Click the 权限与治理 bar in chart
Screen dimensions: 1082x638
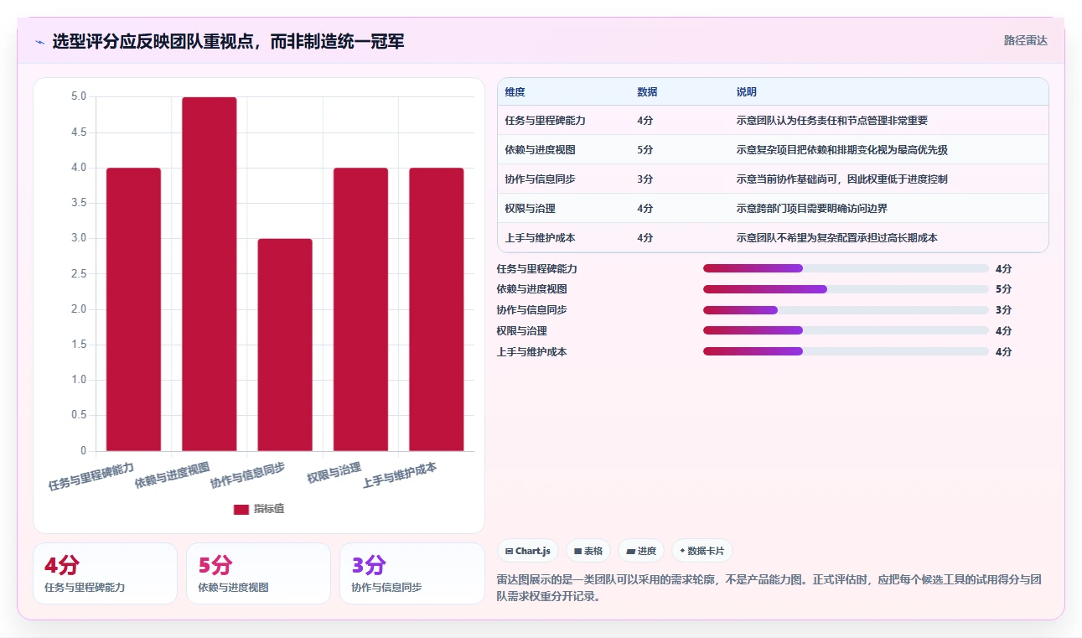coord(360,309)
